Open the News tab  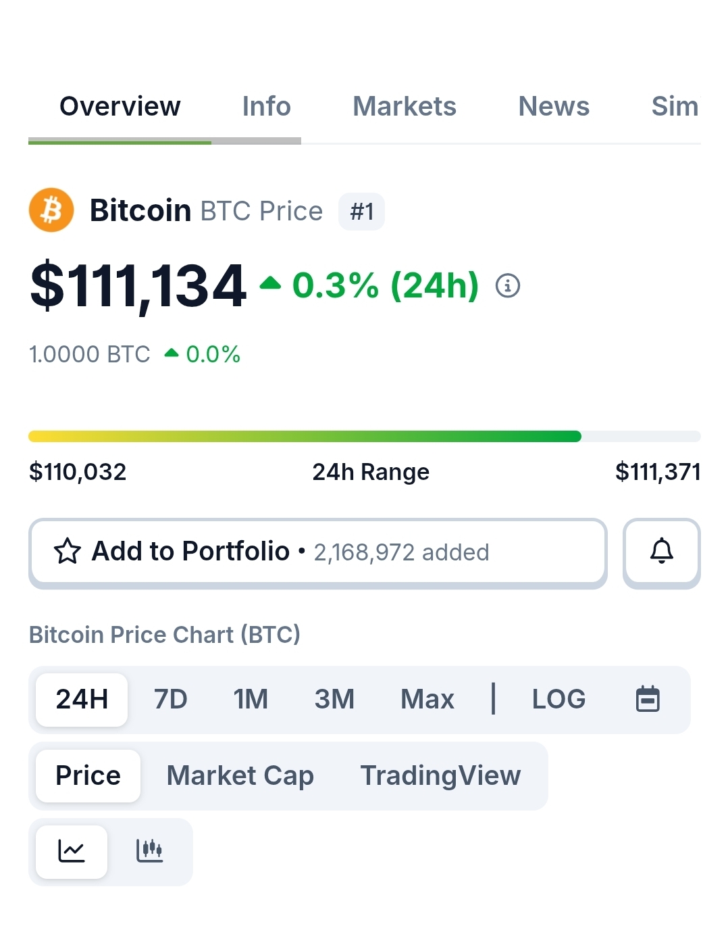554,106
